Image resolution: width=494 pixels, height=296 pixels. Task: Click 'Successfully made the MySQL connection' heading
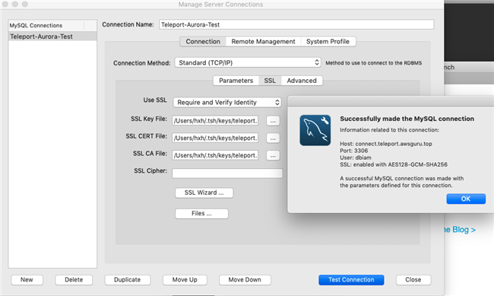(407, 119)
